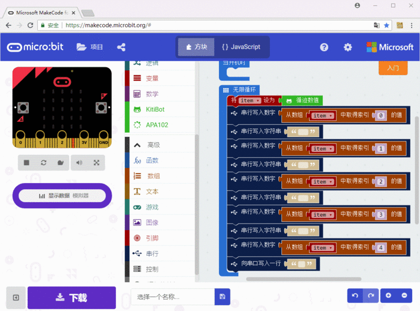Open the APA102 category
This screenshot has height=311, width=420.
[x=160, y=125]
